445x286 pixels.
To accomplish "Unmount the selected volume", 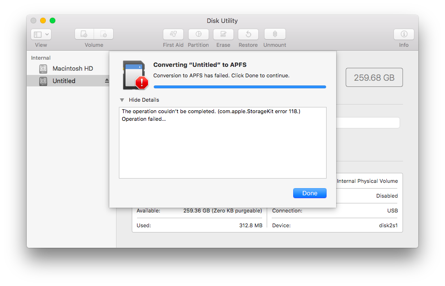I will pos(274,34).
